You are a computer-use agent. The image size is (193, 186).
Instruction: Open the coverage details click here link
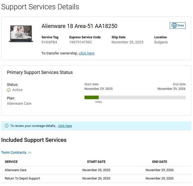click(x=65, y=126)
